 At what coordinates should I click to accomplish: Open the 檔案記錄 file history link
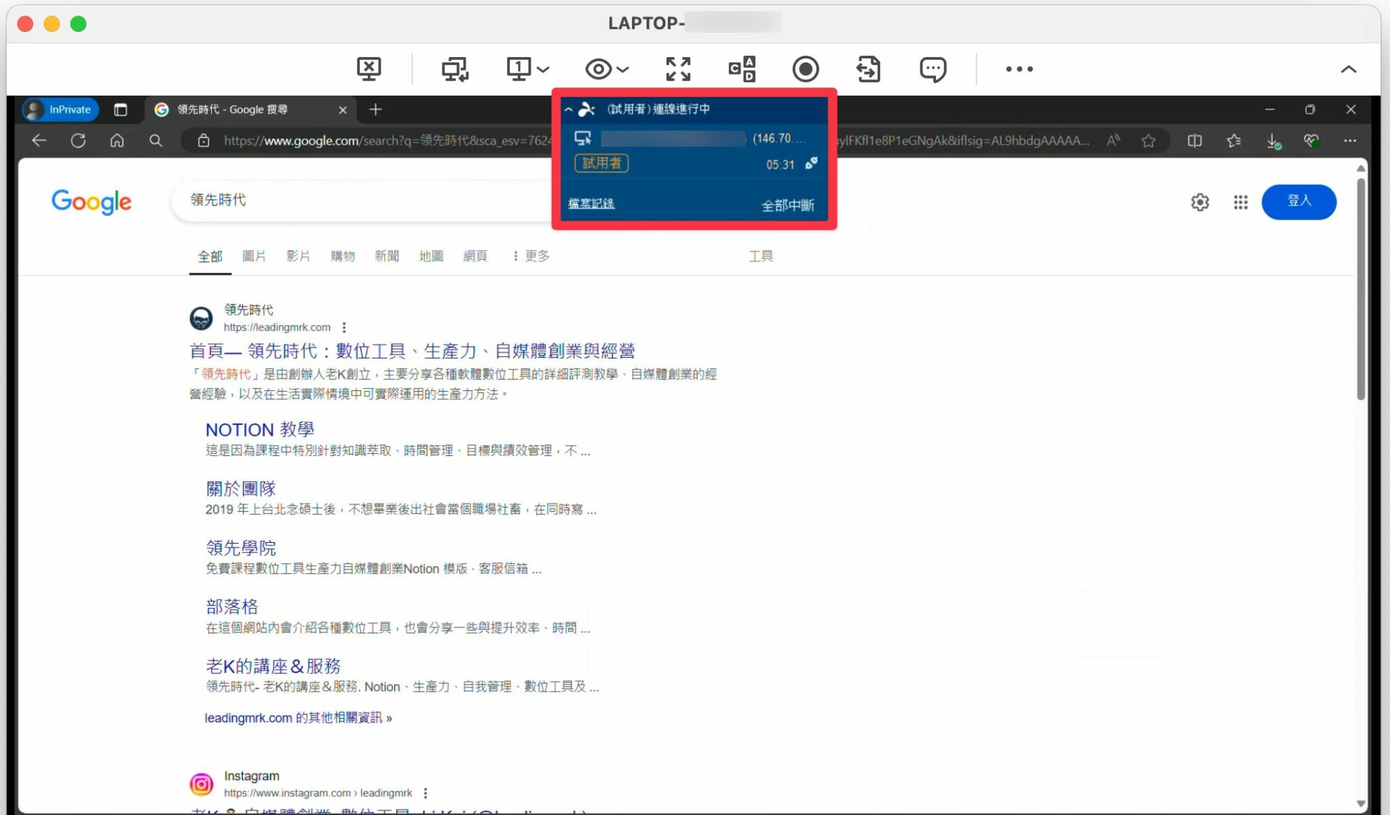pyautogui.click(x=591, y=204)
